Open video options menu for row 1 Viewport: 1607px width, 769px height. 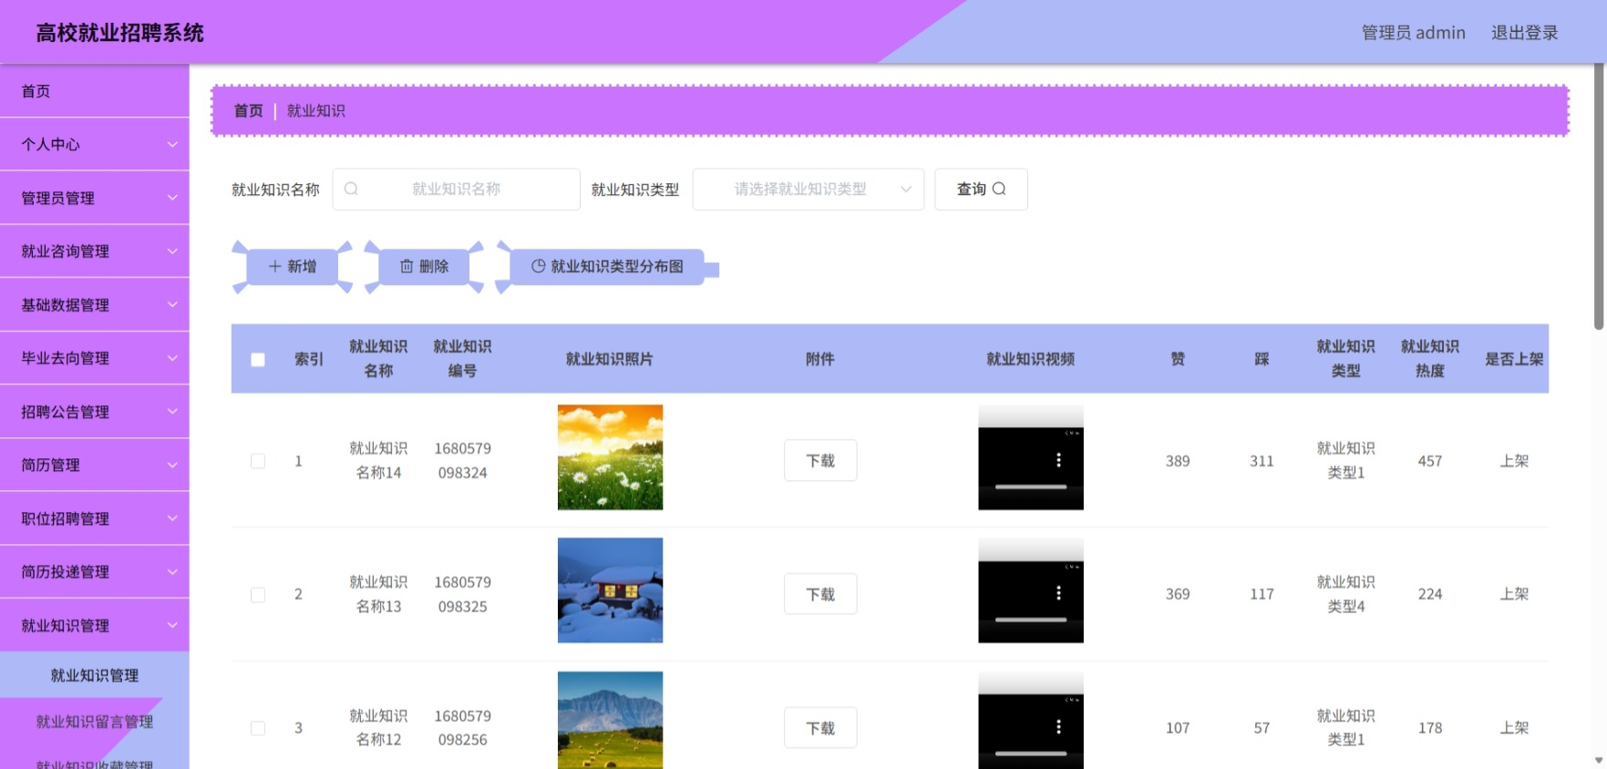(1058, 460)
